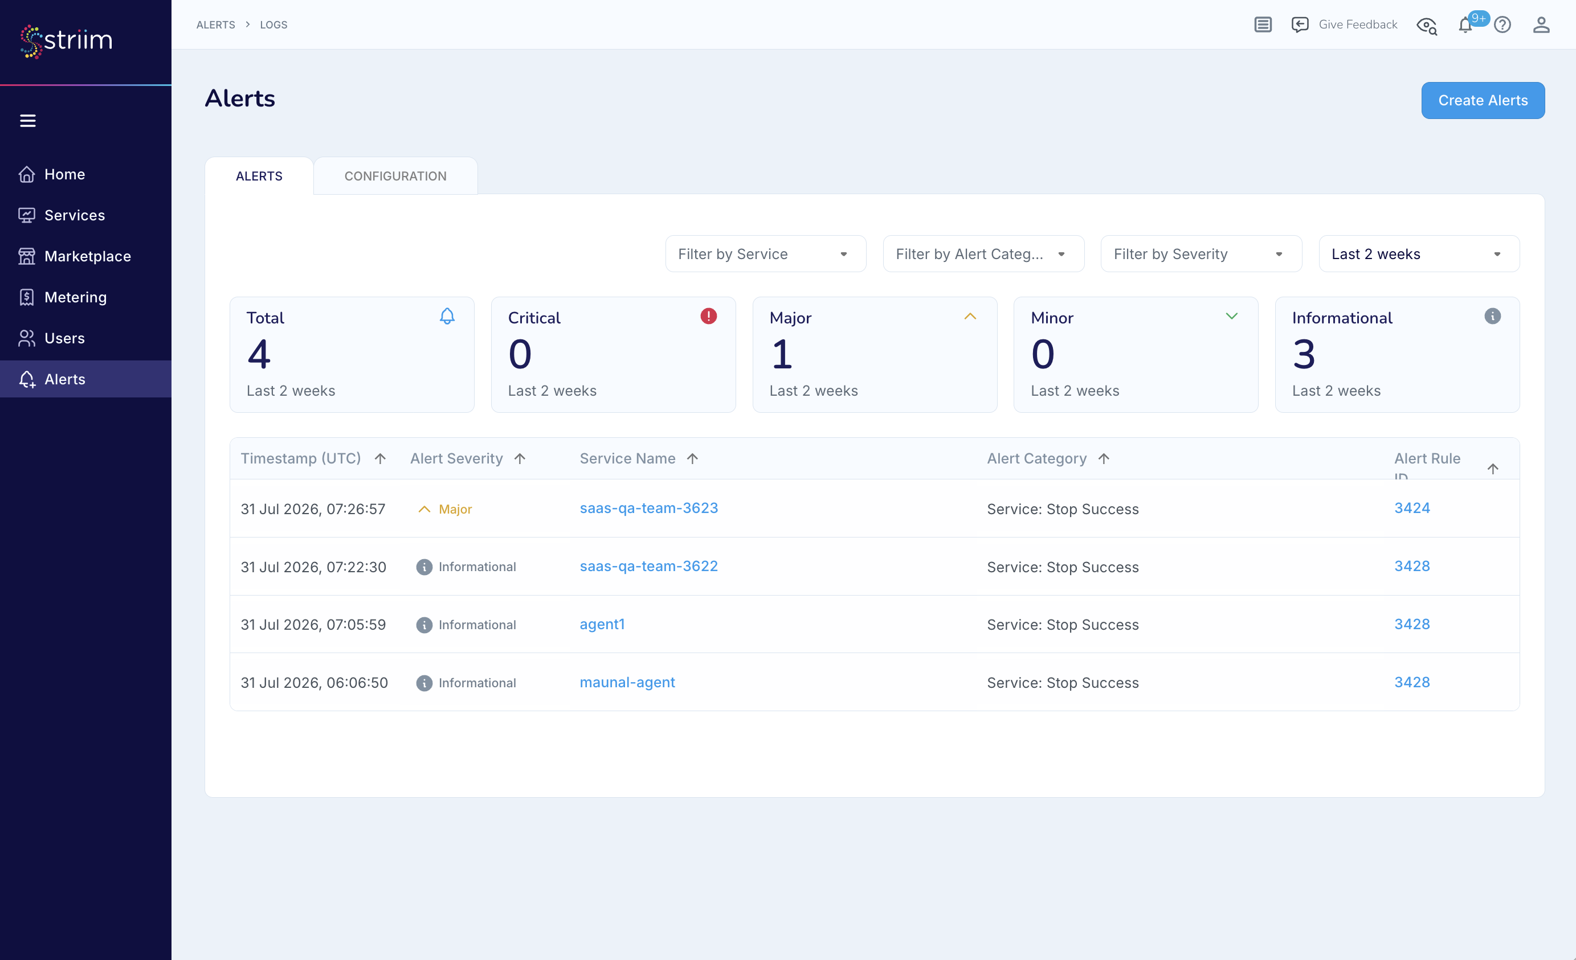Open notifications bell with 9+ badge
This screenshot has width=1576, height=960.
pyautogui.click(x=1465, y=25)
